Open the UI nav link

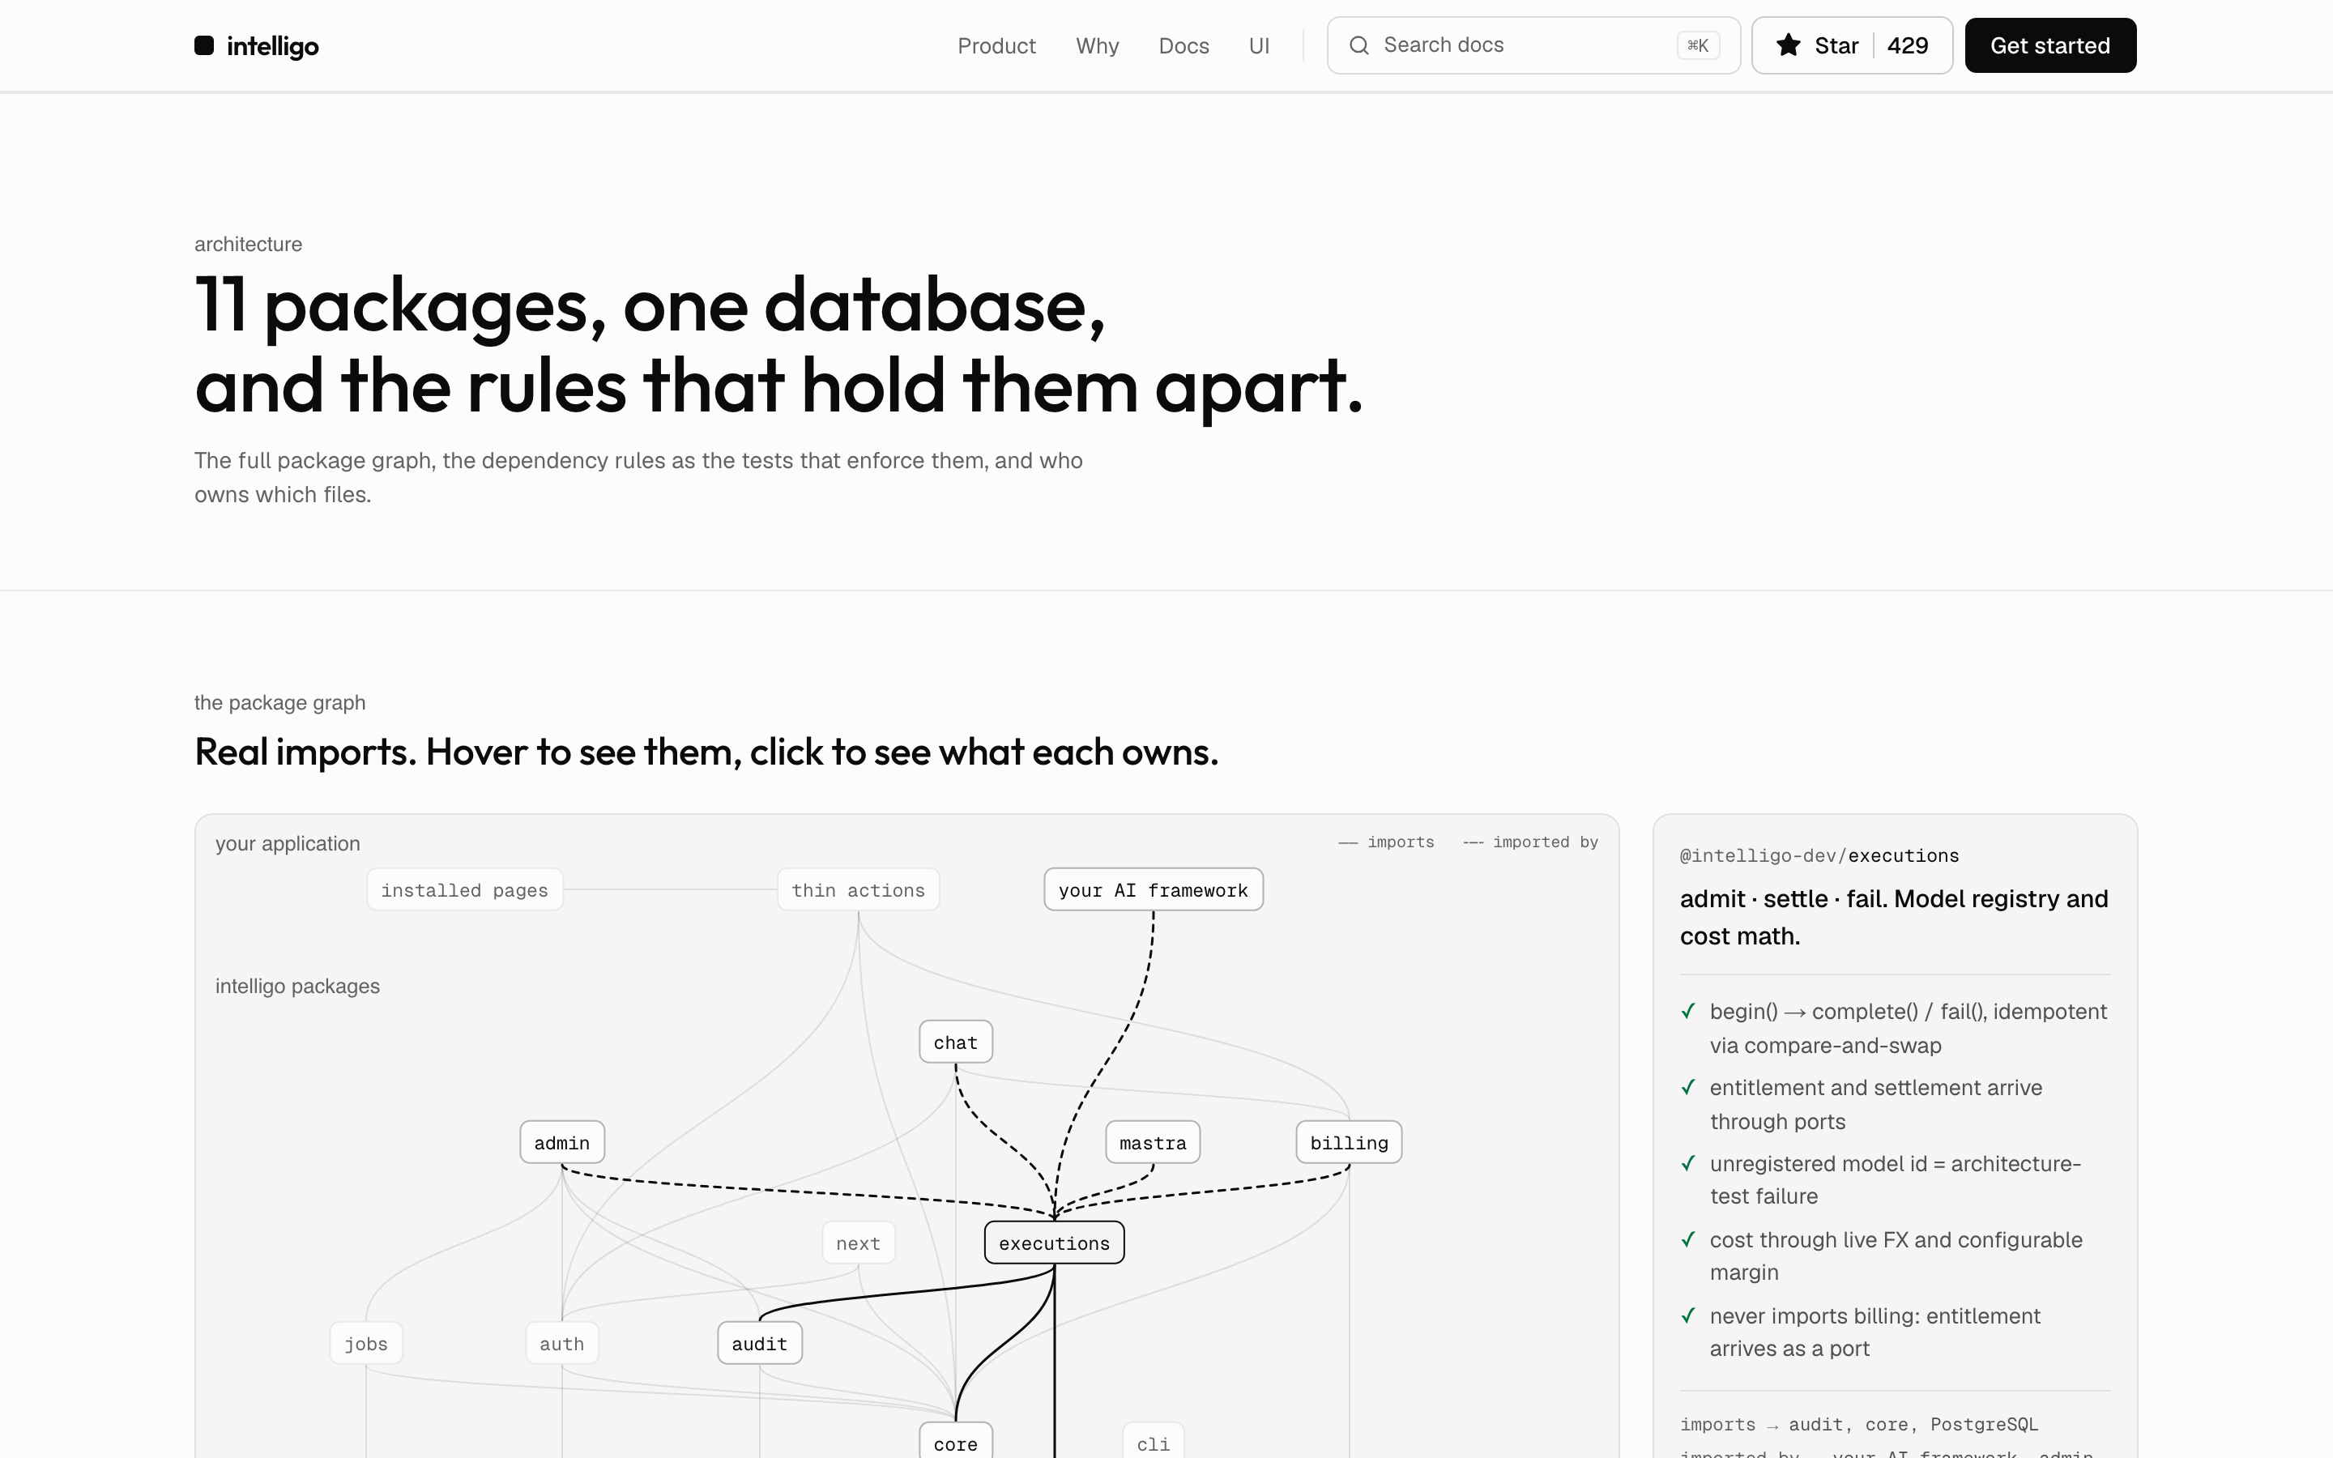tap(1258, 45)
